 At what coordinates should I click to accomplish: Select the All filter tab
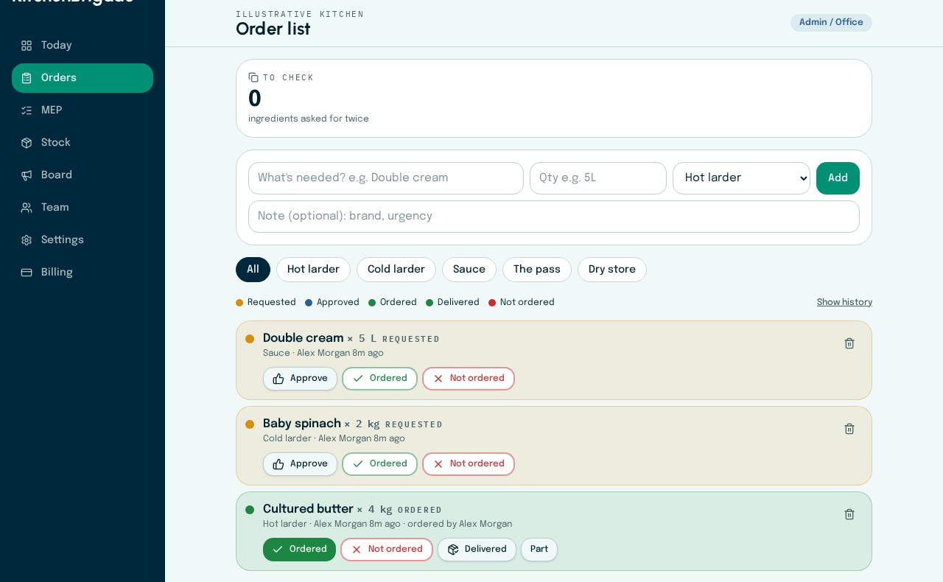pyautogui.click(x=253, y=270)
